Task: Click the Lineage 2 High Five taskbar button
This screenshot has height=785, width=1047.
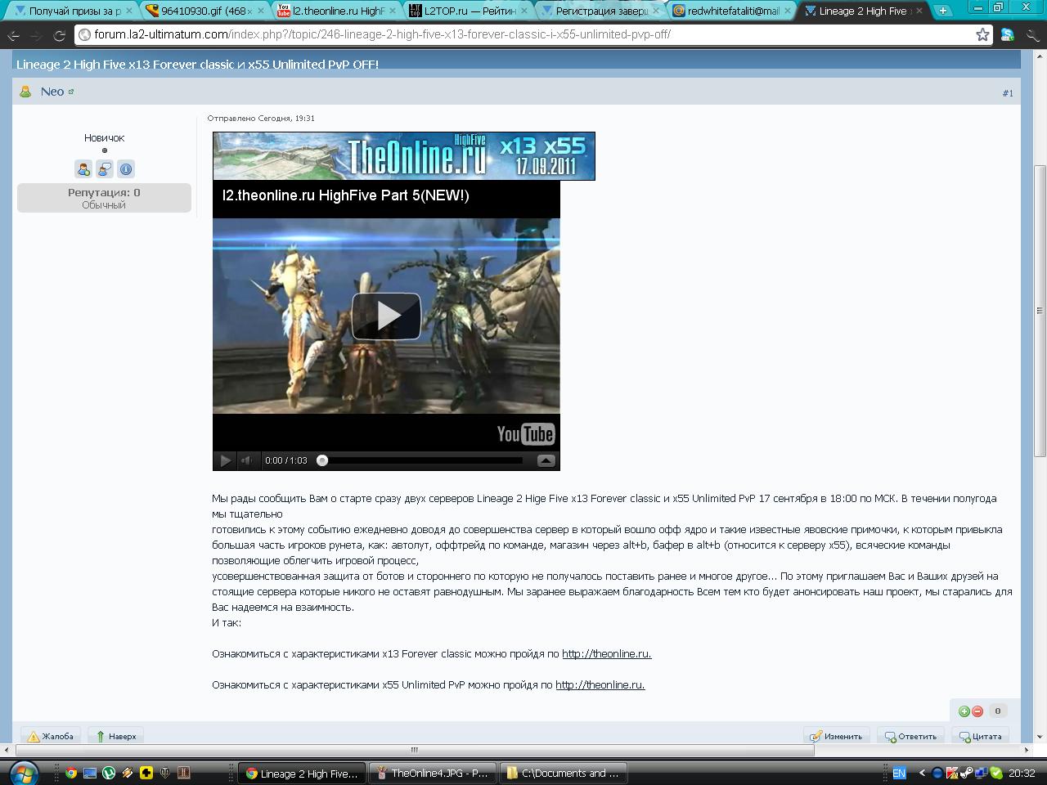Action: [x=301, y=773]
